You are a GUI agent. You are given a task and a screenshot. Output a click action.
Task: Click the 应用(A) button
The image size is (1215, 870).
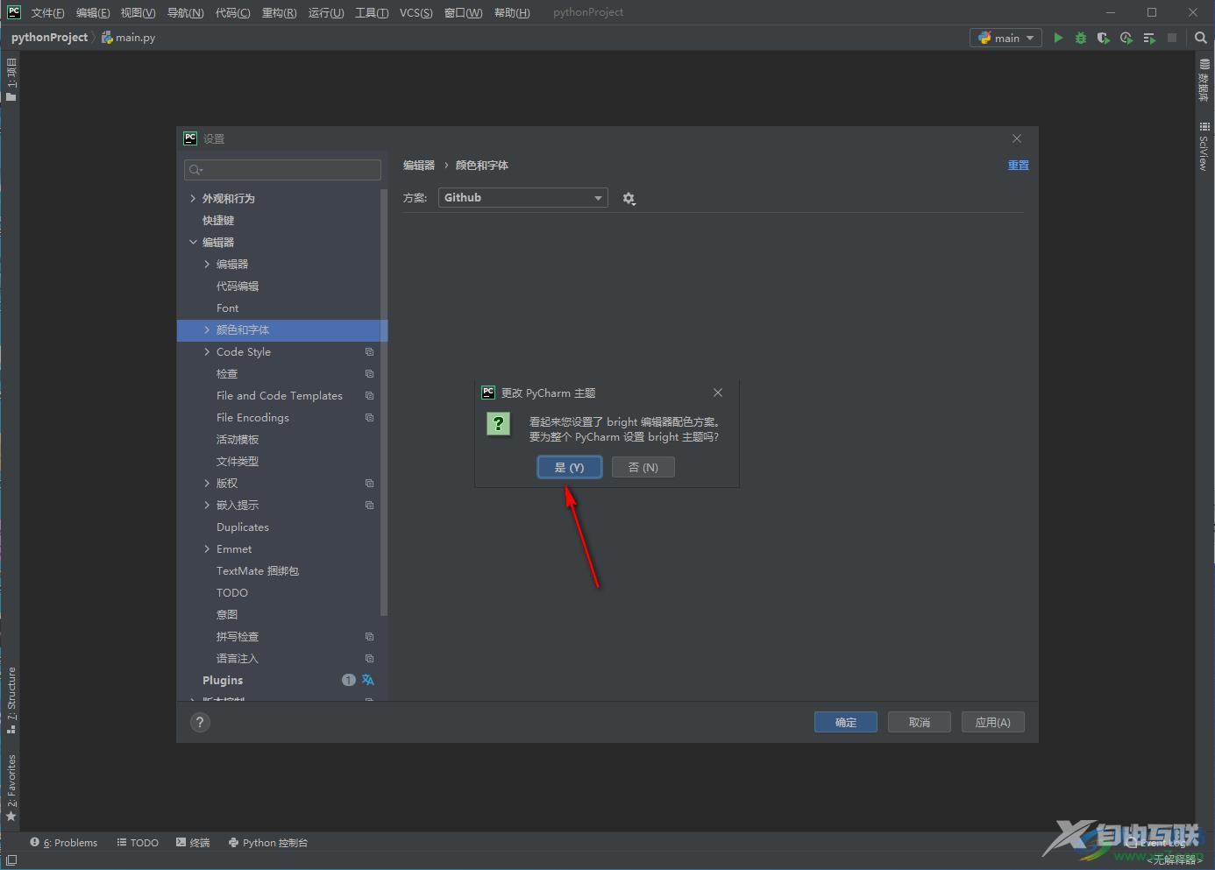click(993, 722)
